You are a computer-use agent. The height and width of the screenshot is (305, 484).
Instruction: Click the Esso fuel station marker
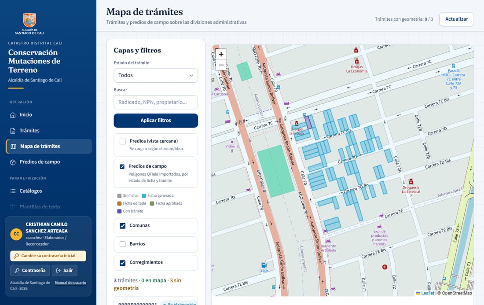pyautogui.click(x=264, y=265)
